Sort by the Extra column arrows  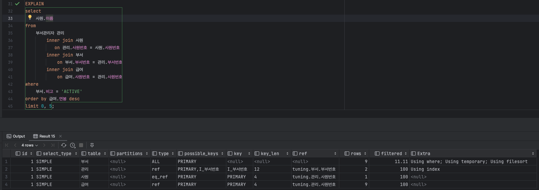[x=533, y=153]
